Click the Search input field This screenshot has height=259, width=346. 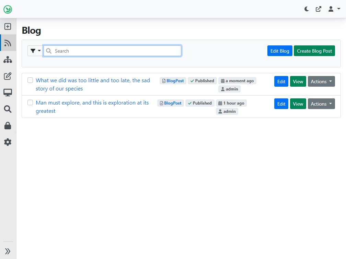tap(112, 51)
